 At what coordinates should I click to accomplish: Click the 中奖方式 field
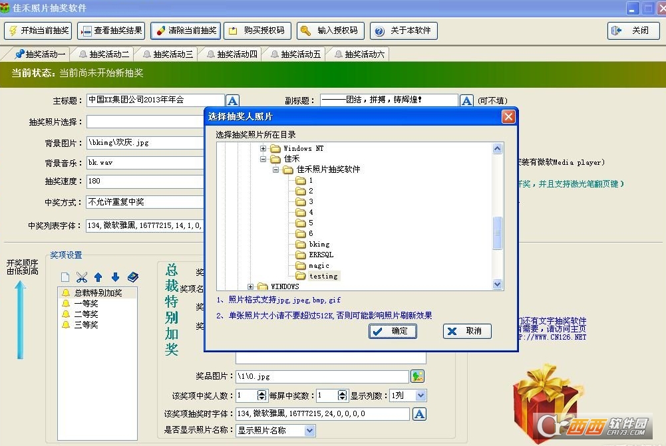[145, 202]
